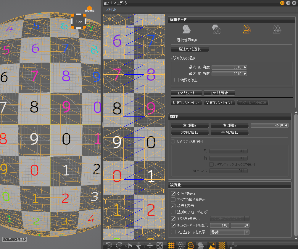Click エッジを縫合 button

[219, 93]
